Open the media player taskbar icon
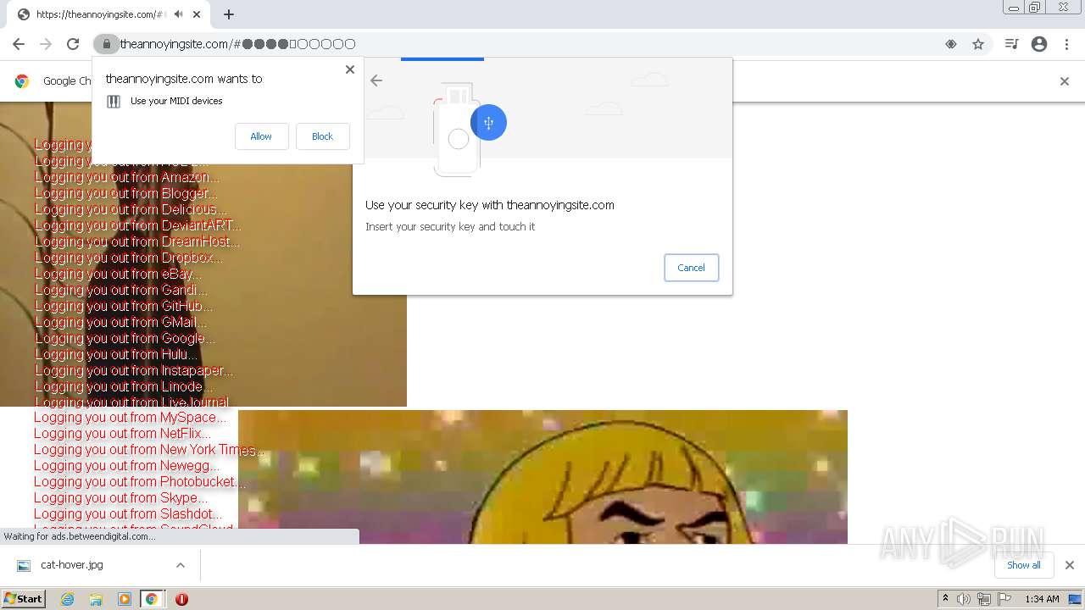 tap(125, 599)
